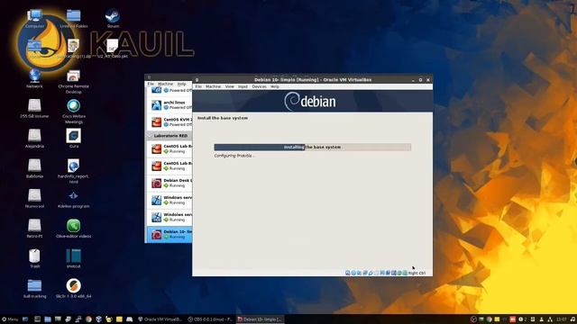Viewport: 577px width, 324px height.
Task: Switch to the OBS taskbar window button
Action: (x=210, y=319)
